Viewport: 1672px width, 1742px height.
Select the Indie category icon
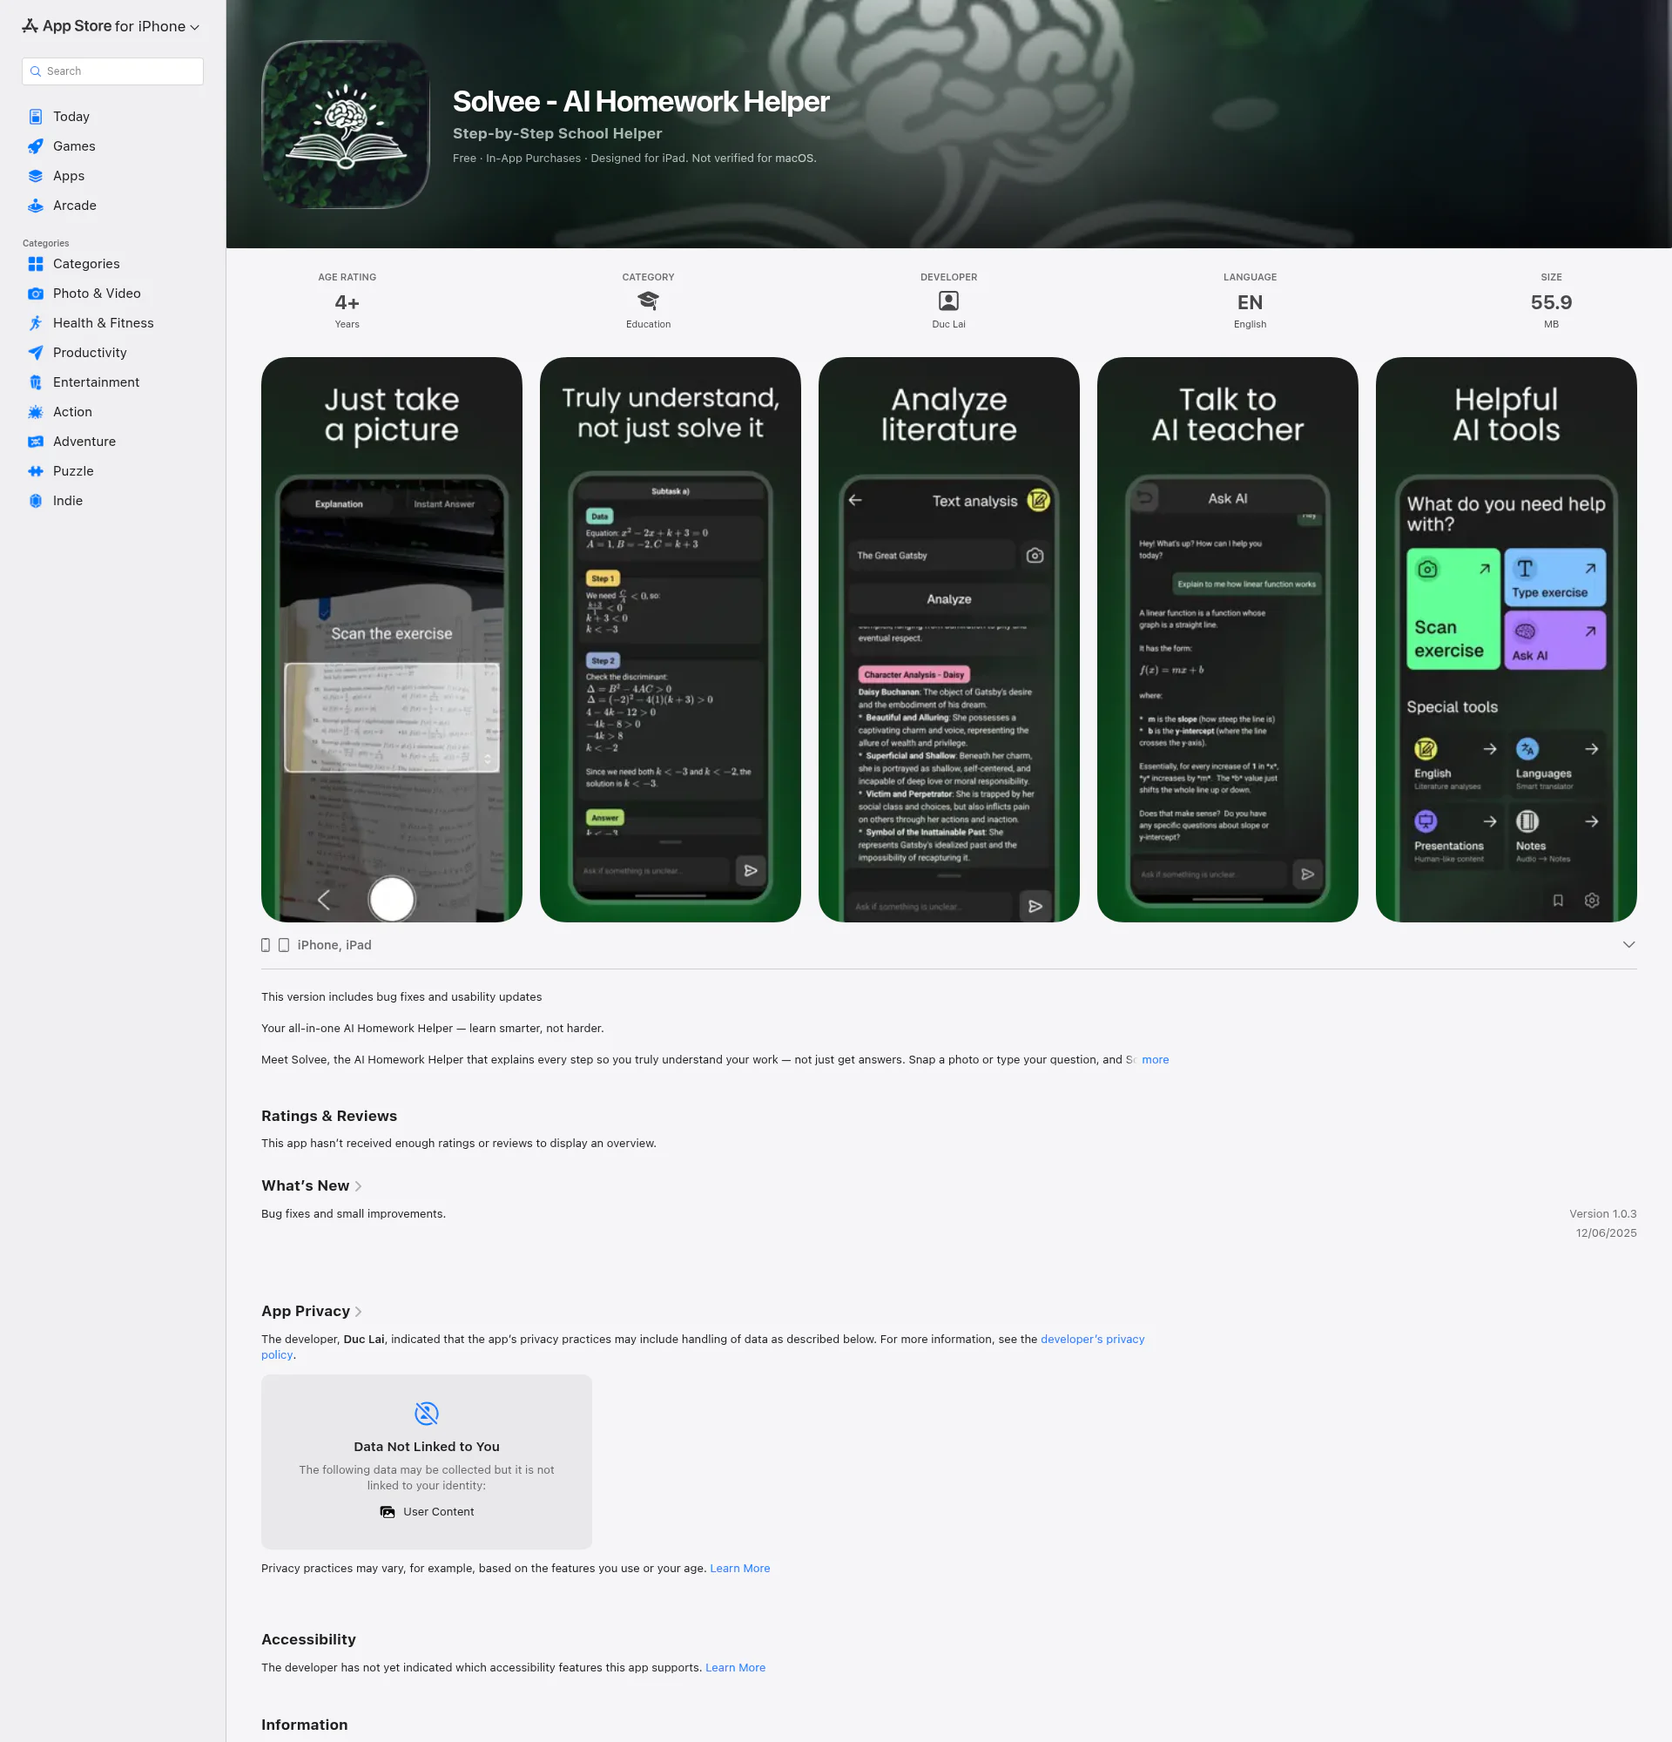point(36,500)
